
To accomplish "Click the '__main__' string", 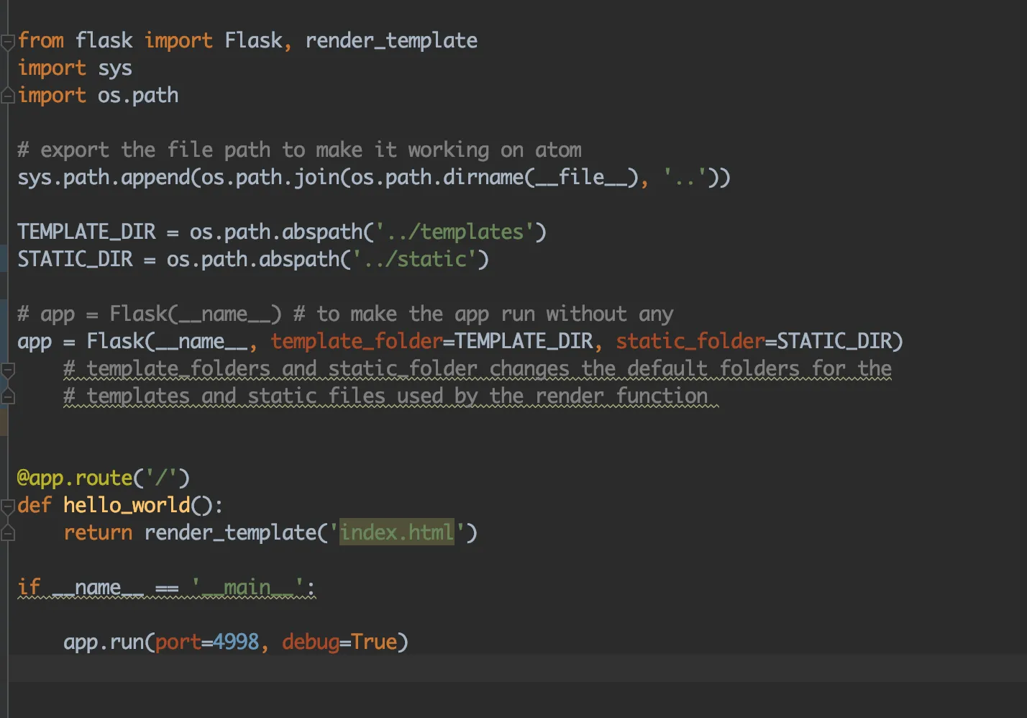I will click(x=247, y=587).
